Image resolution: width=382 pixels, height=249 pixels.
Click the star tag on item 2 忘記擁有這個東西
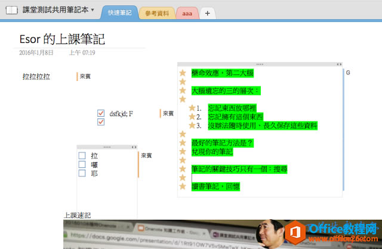coord(192,117)
